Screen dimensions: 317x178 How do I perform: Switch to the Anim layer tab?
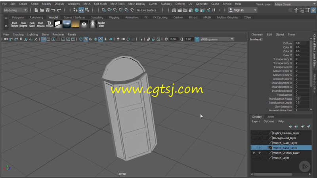(271, 117)
